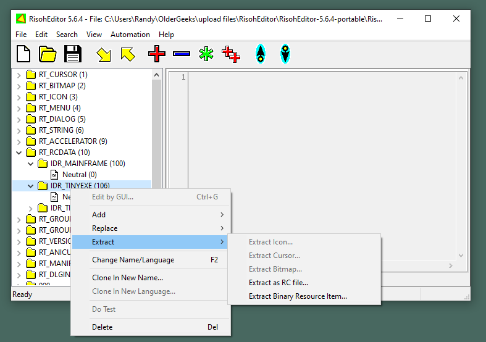Choose Delete from the context menu
Viewport: 486px width, 342px height.
tap(151, 327)
